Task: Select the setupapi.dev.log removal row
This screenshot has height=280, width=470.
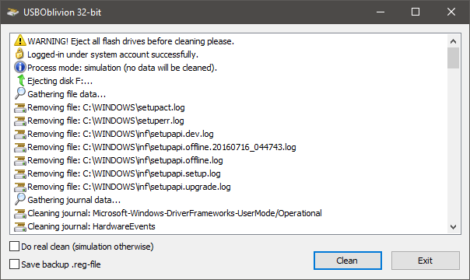Action: (121, 134)
